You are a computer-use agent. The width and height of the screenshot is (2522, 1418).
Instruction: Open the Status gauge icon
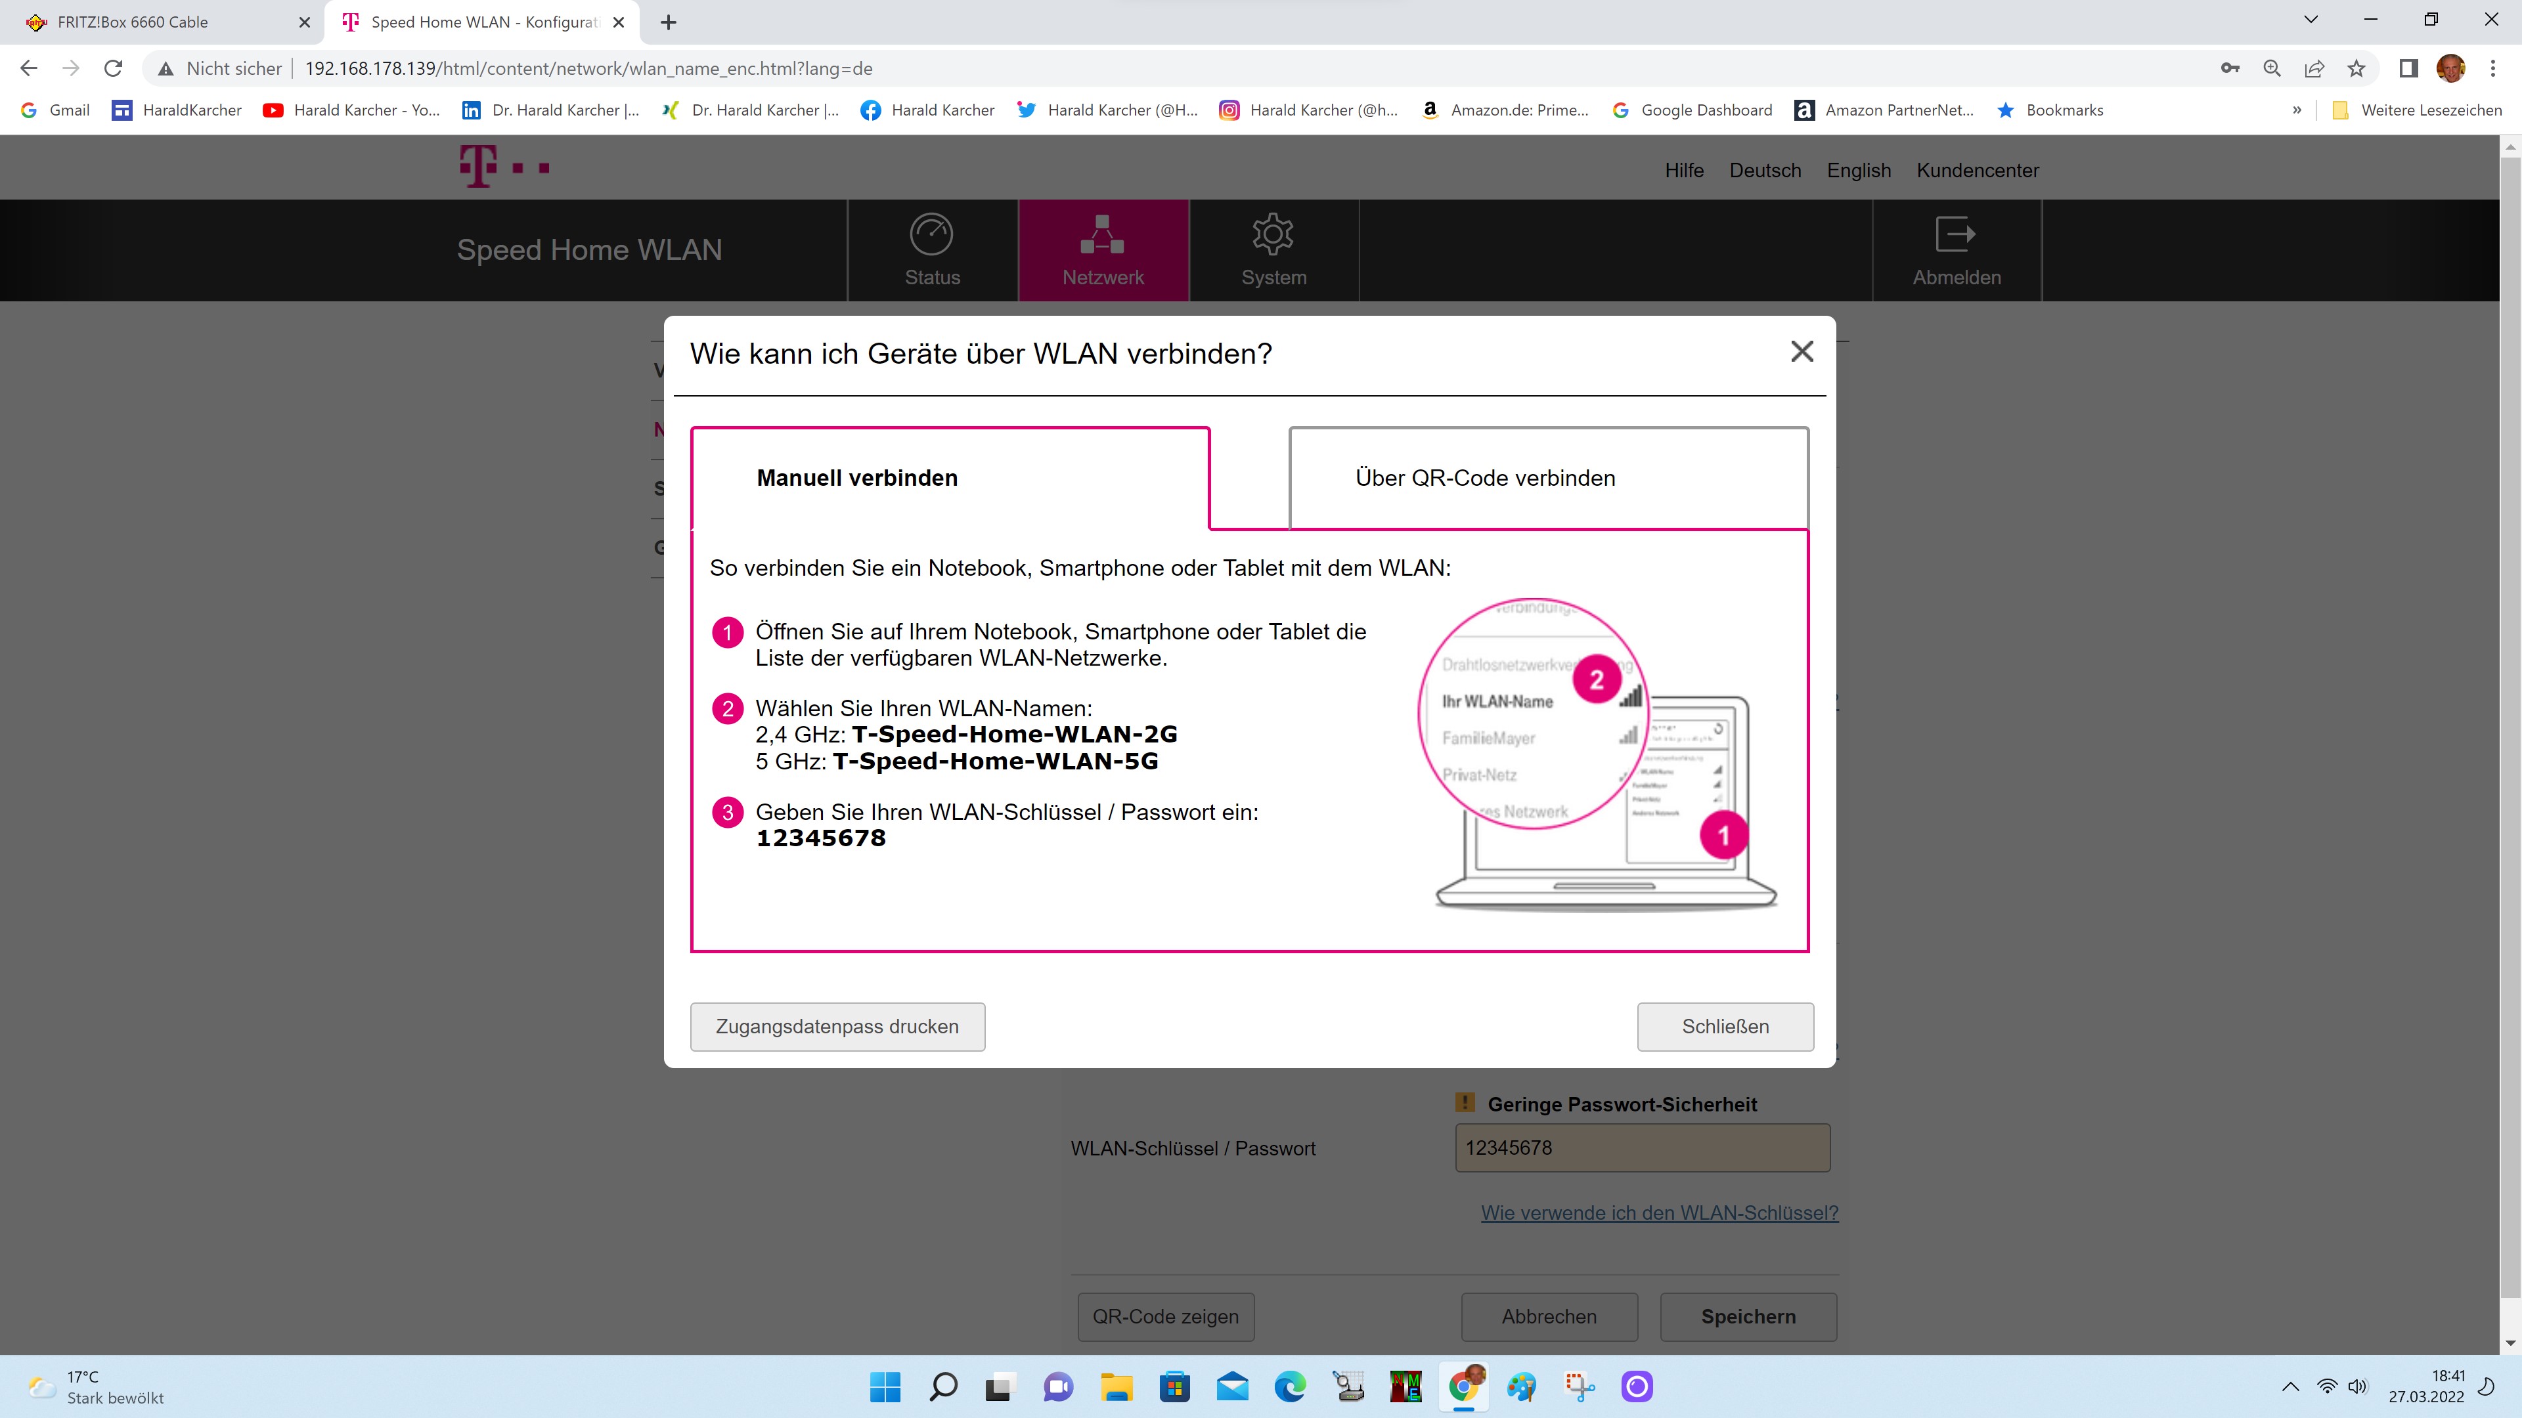pyautogui.click(x=931, y=235)
